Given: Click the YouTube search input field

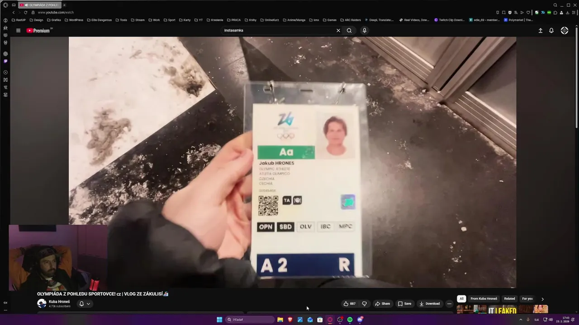Looking at the screenshot, I should [279, 30].
